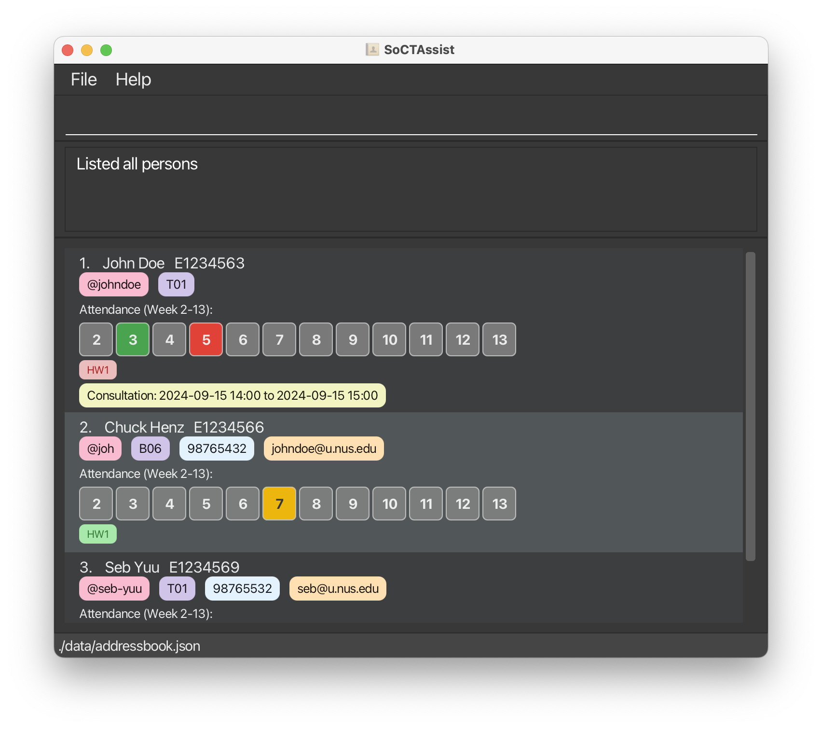The height and width of the screenshot is (729, 822).
Task: Open the Help menu
Action: coord(133,80)
